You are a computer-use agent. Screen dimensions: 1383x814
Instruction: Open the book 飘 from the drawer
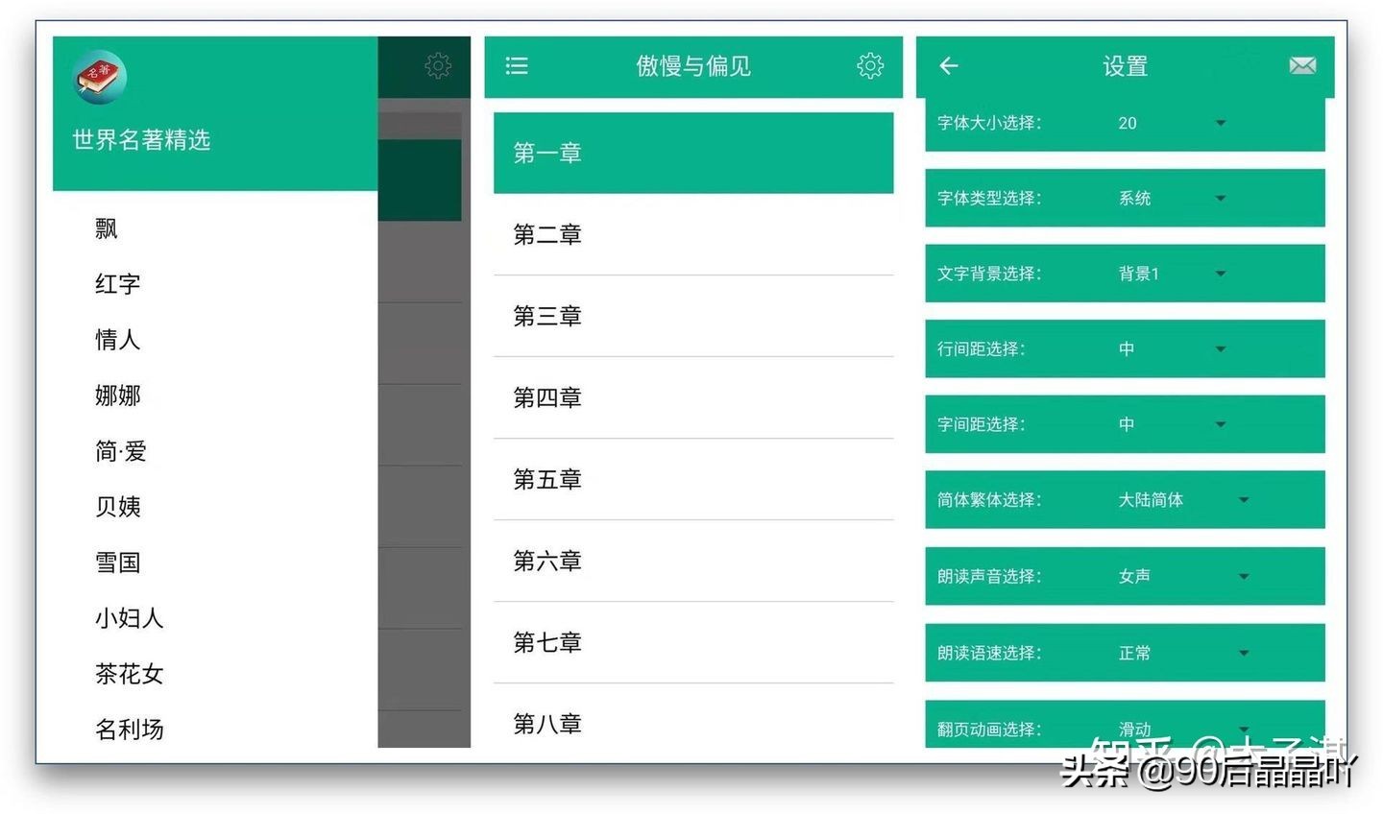(x=107, y=228)
